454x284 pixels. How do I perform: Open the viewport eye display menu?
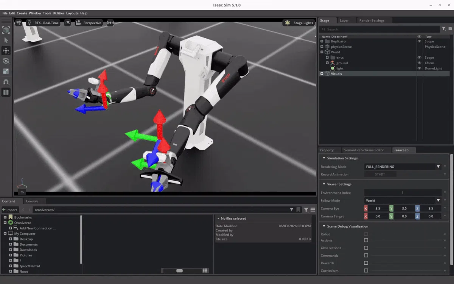pos(68,23)
